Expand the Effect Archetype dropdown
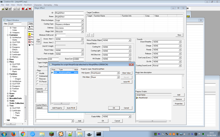This screenshot has width=220, height=137. (x=82, y=20)
